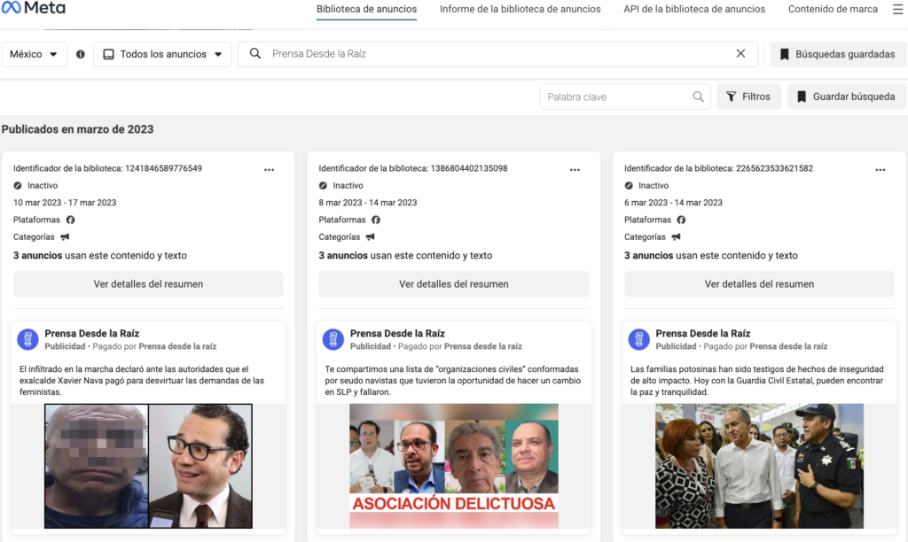Click page avatar in Xavier Nava ad
Viewport: 908px width, 542px height.
point(27,339)
